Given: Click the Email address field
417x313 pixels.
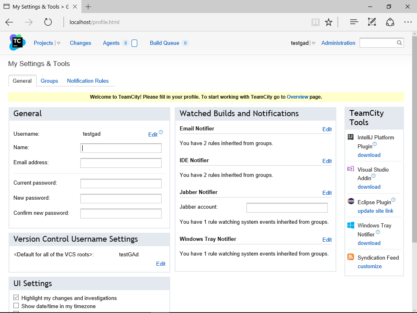Looking at the screenshot, I should [x=121, y=163].
